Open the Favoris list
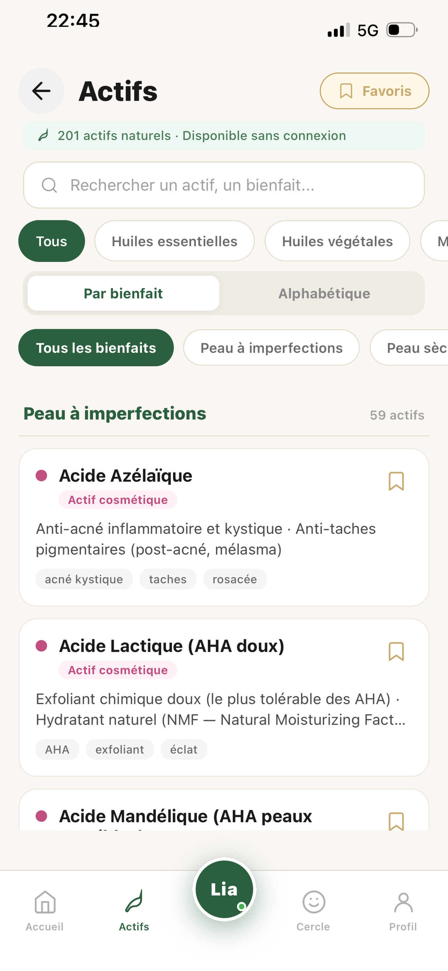The height and width of the screenshot is (971, 448). pos(374,91)
